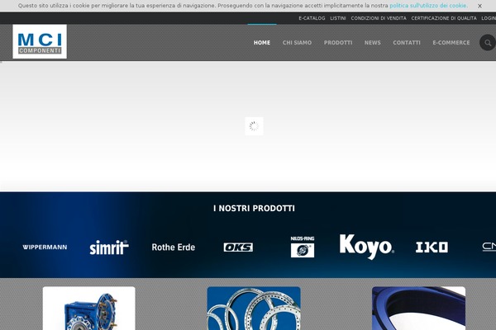Open Certificazione di Qualita link
Screen dimensions: 496x330
click(x=444, y=18)
